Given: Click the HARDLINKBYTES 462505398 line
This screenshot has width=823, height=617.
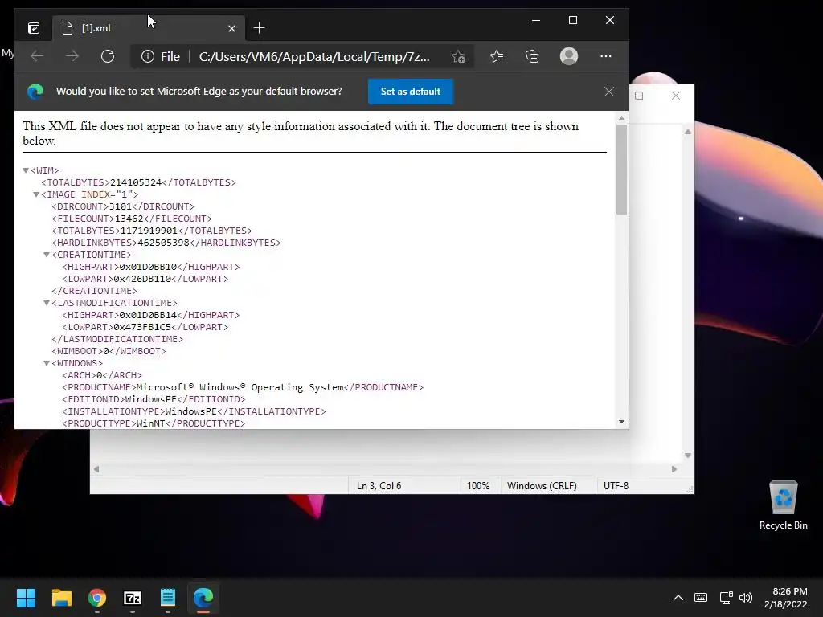Looking at the screenshot, I should (166, 243).
